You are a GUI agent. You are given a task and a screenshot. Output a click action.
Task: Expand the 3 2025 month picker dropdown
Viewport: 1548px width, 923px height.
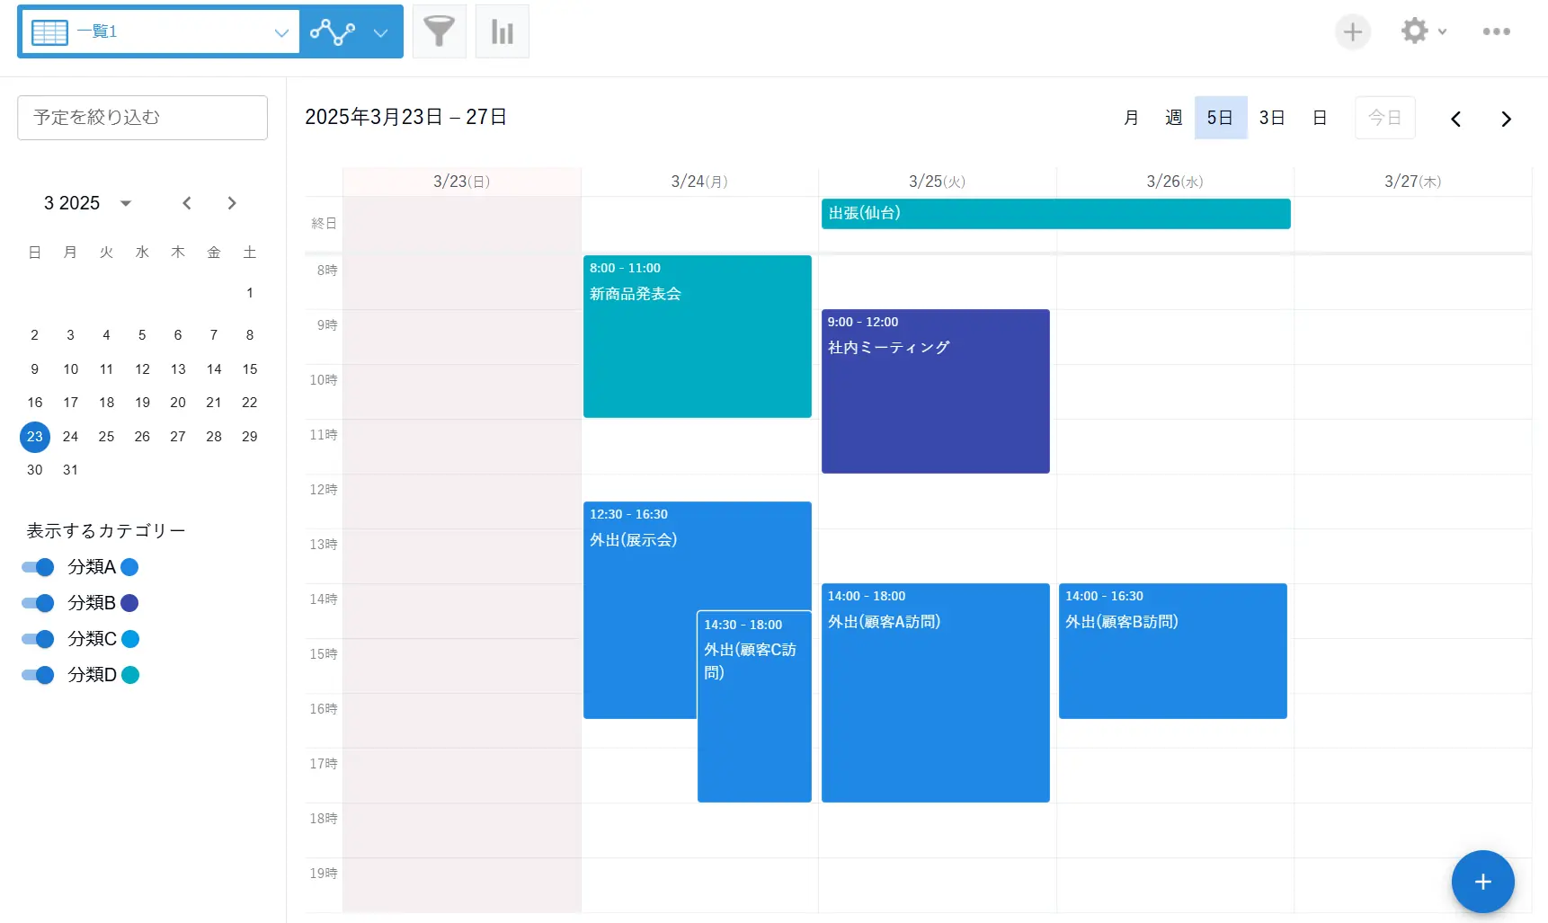[x=126, y=203]
